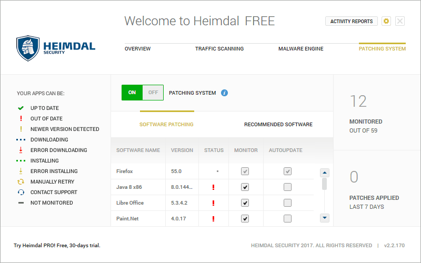Click the Status column header
This screenshot has height=263, width=421.
tap(214, 150)
